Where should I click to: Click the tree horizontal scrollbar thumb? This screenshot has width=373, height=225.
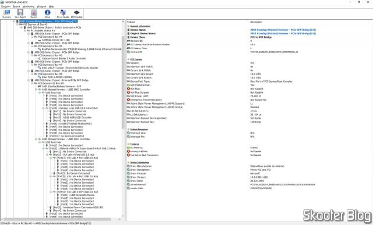tap(57, 219)
